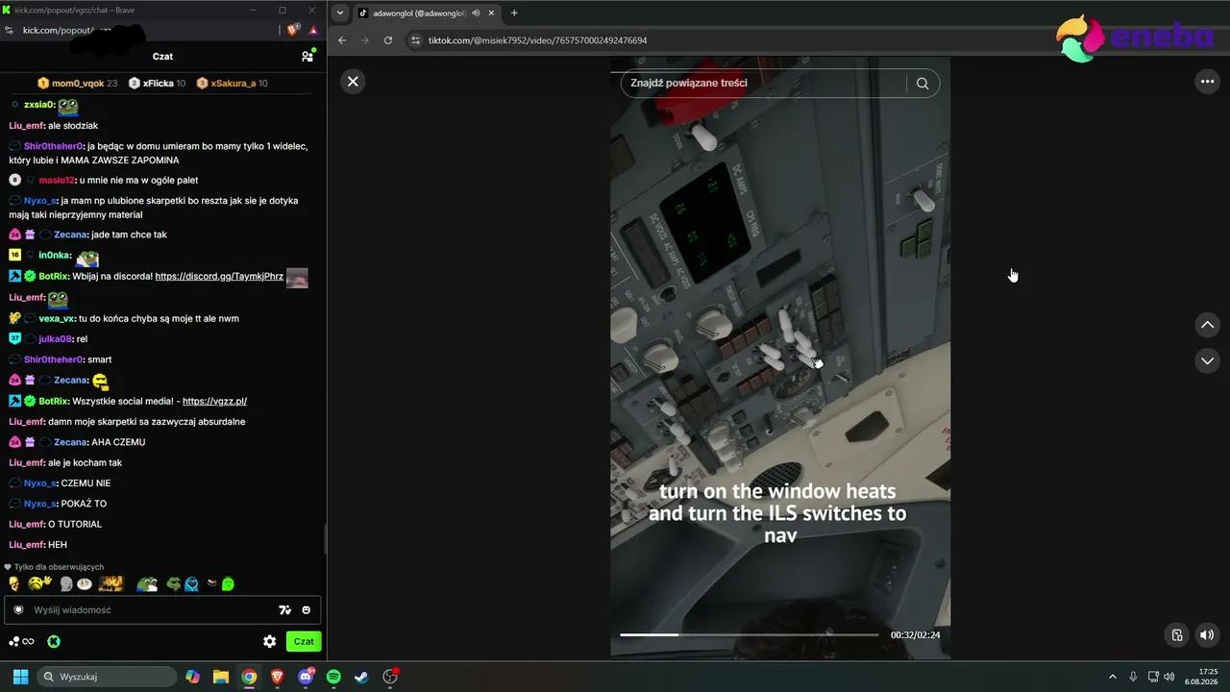Open Spotify from the taskbar
Image resolution: width=1230 pixels, height=692 pixels.
tap(333, 677)
